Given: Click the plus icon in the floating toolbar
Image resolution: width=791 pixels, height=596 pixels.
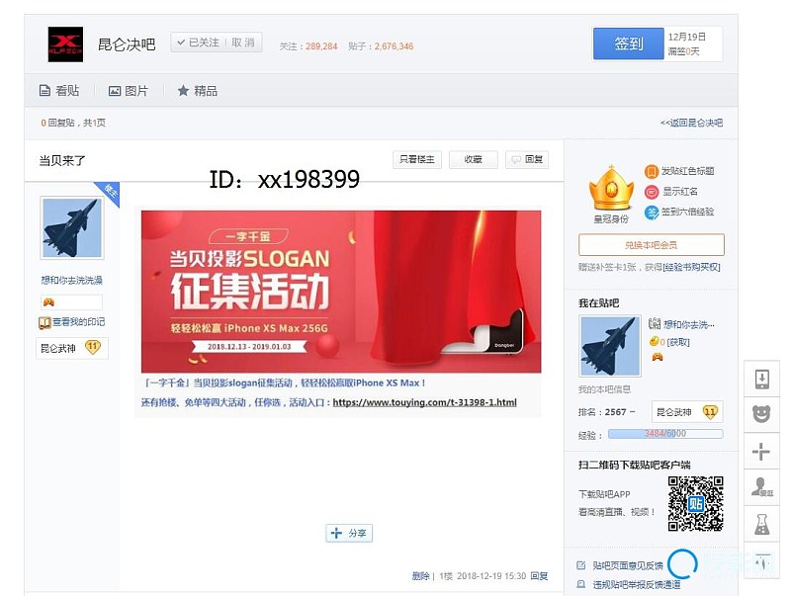Looking at the screenshot, I should click(x=761, y=452).
